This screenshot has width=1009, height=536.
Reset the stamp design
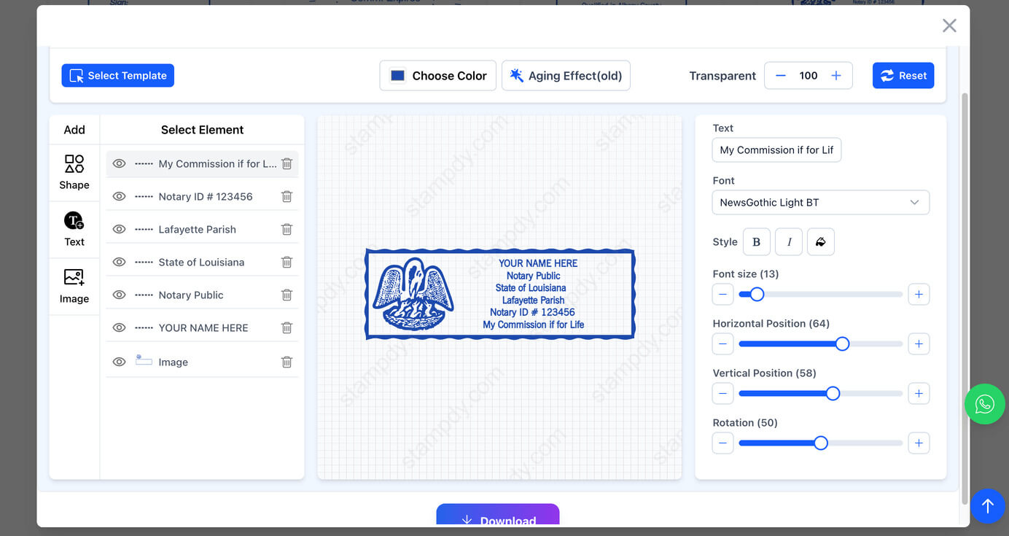point(903,75)
